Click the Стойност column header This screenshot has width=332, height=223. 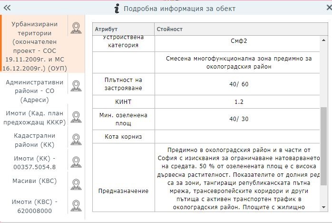click(x=238, y=29)
